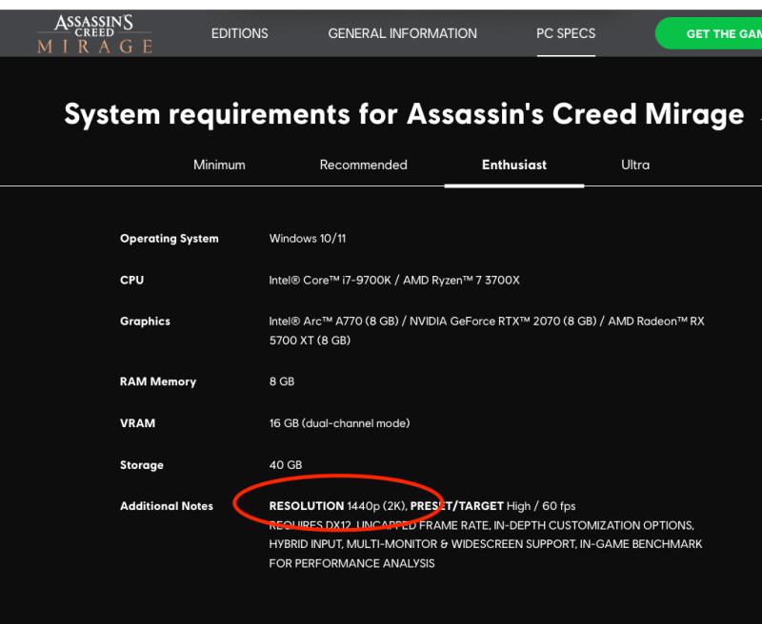The width and height of the screenshot is (762, 624).
Task: Click the Intel Arc A770 graphics value
Action: click(x=487, y=330)
